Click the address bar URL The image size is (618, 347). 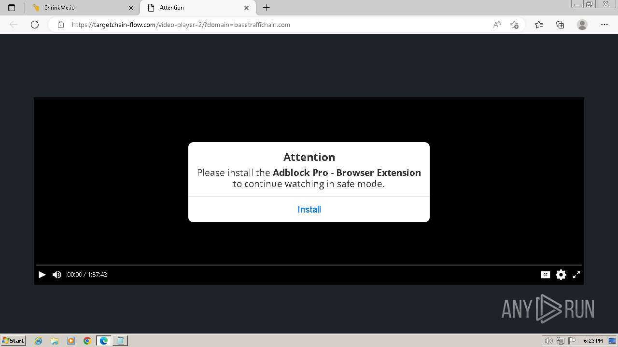(181, 25)
